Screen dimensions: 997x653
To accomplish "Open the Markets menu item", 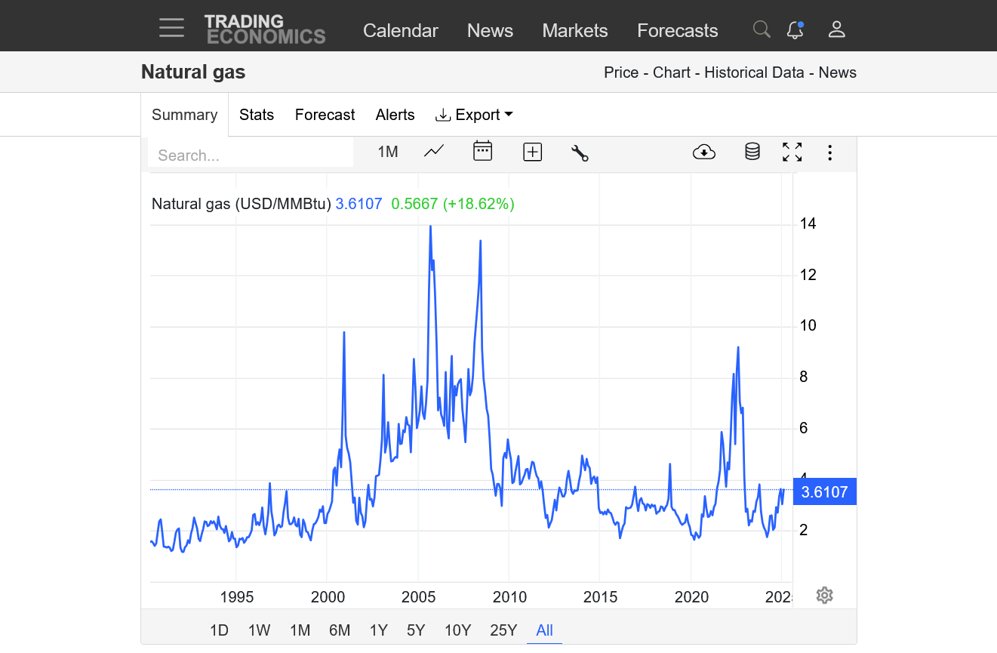I will (x=574, y=30).
